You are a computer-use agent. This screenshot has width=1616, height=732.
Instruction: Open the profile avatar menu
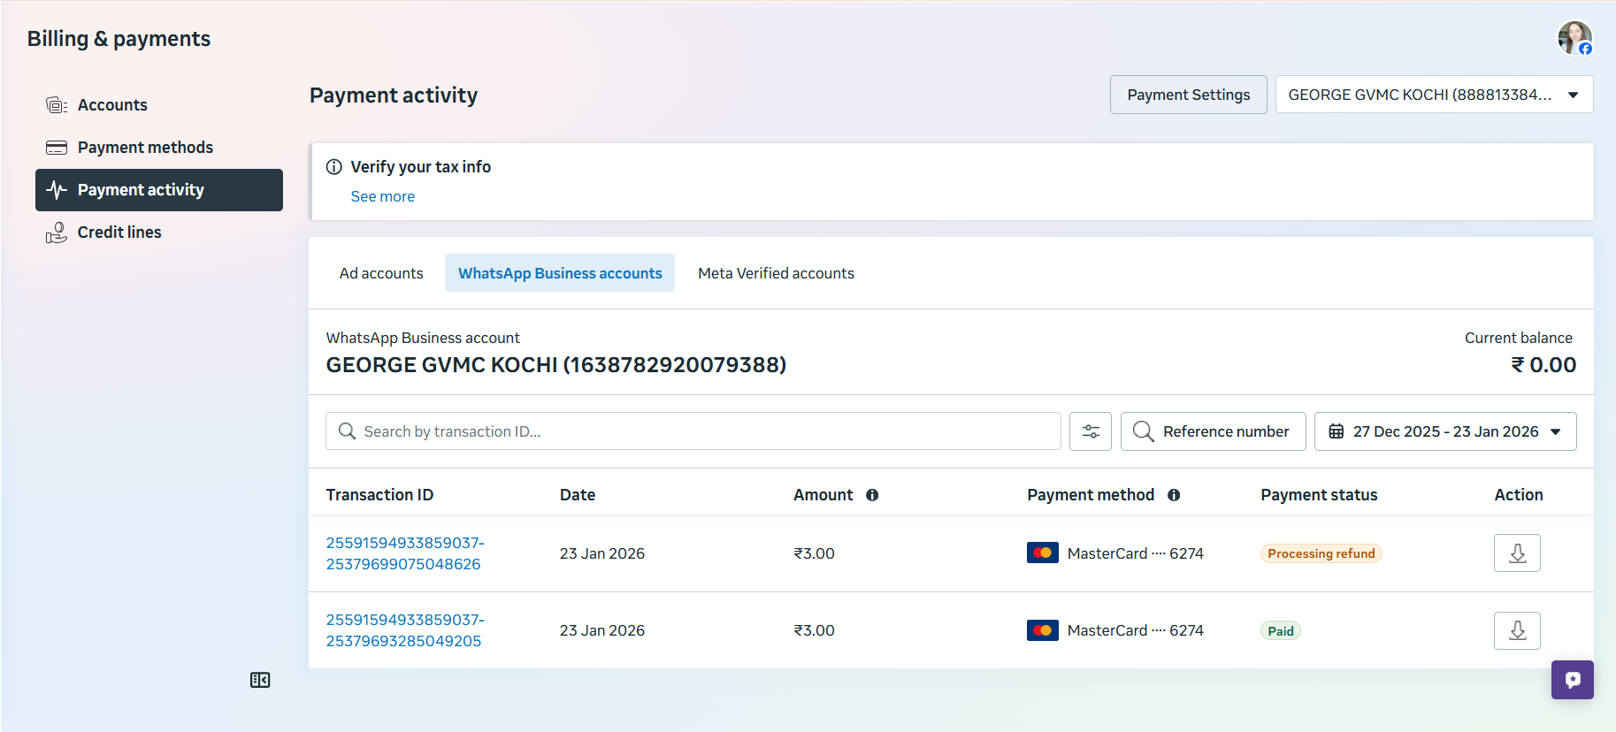coord(1574,38)
